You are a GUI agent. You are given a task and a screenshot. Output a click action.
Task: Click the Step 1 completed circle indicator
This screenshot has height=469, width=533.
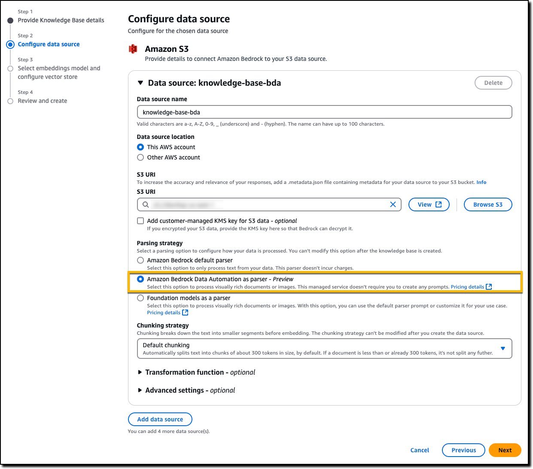[10, 21]
